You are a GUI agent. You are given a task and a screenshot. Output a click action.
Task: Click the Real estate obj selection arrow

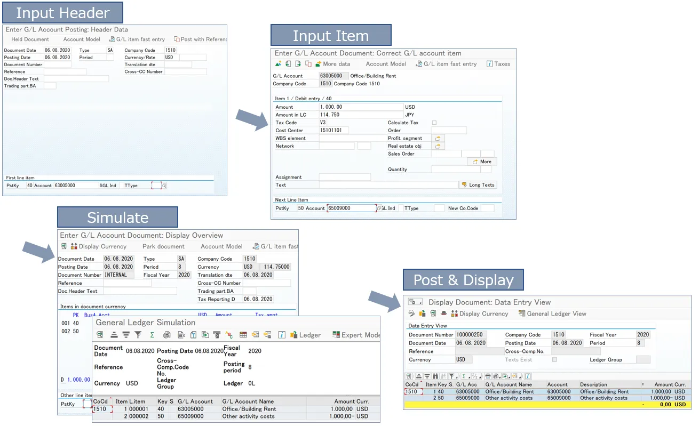click(438, 146)
